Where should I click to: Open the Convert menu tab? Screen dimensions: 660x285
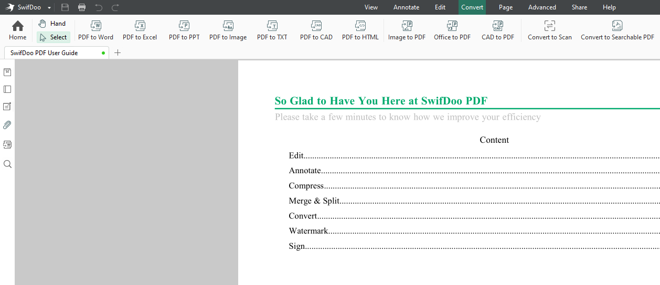click(472, 7)
